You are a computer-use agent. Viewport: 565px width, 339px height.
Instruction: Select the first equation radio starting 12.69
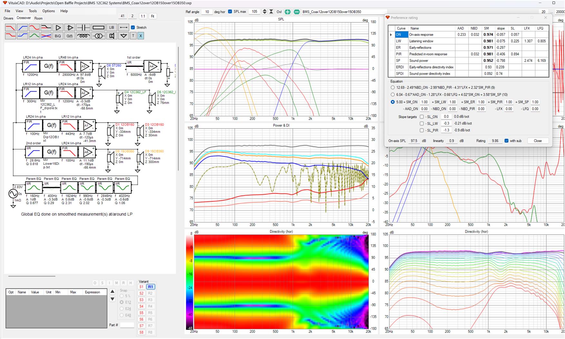click(x=393, y=88)
